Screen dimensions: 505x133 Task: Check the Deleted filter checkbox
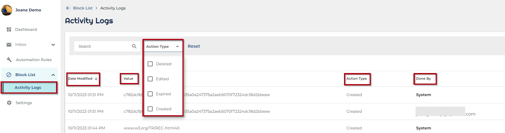pyautogui.click(x=150, y=64)
